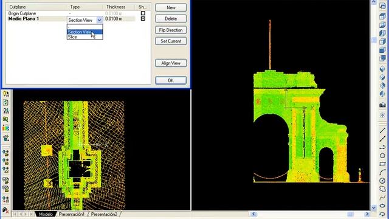Select the Arc tool

click(x=382, y=172)
